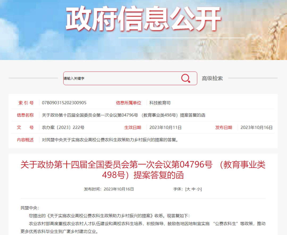Select the 中 font size option
This screenshot has width=287, height=235.
[x=194, y=189]
